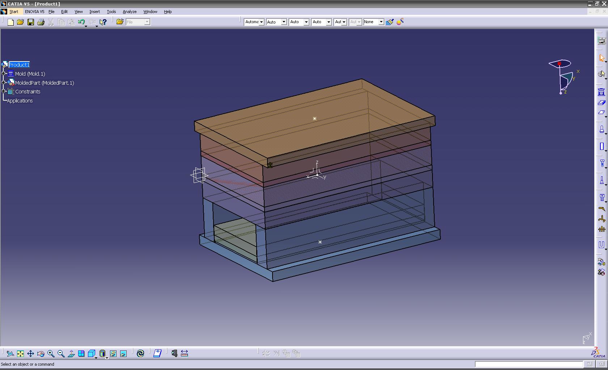This screenshot has width=608, height=370.
Task: Save the product with the Save icon
Action: click(31, 22)
